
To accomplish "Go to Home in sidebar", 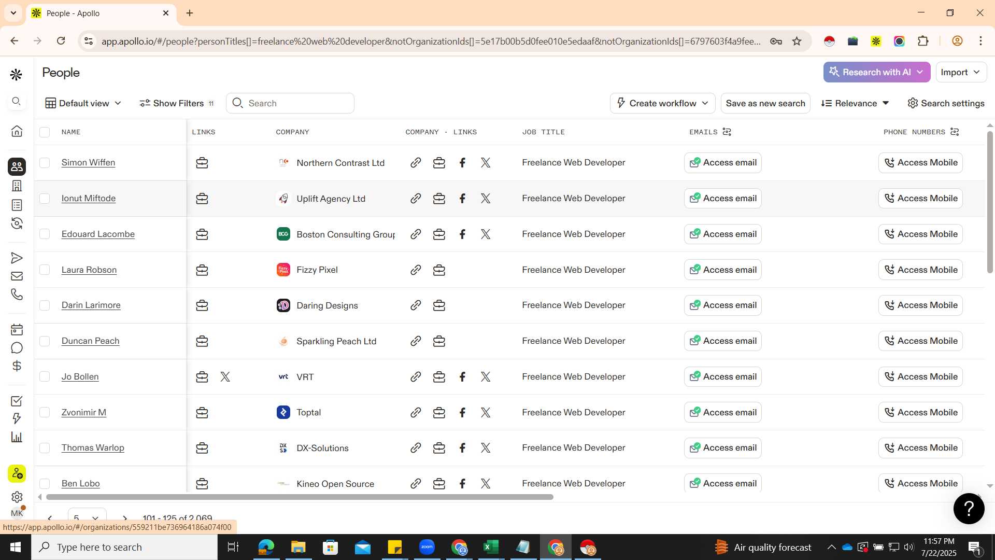I will coord(17,131).
